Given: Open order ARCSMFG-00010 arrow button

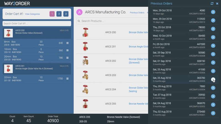Looking at the screenshot, I should tap(213, 37).
